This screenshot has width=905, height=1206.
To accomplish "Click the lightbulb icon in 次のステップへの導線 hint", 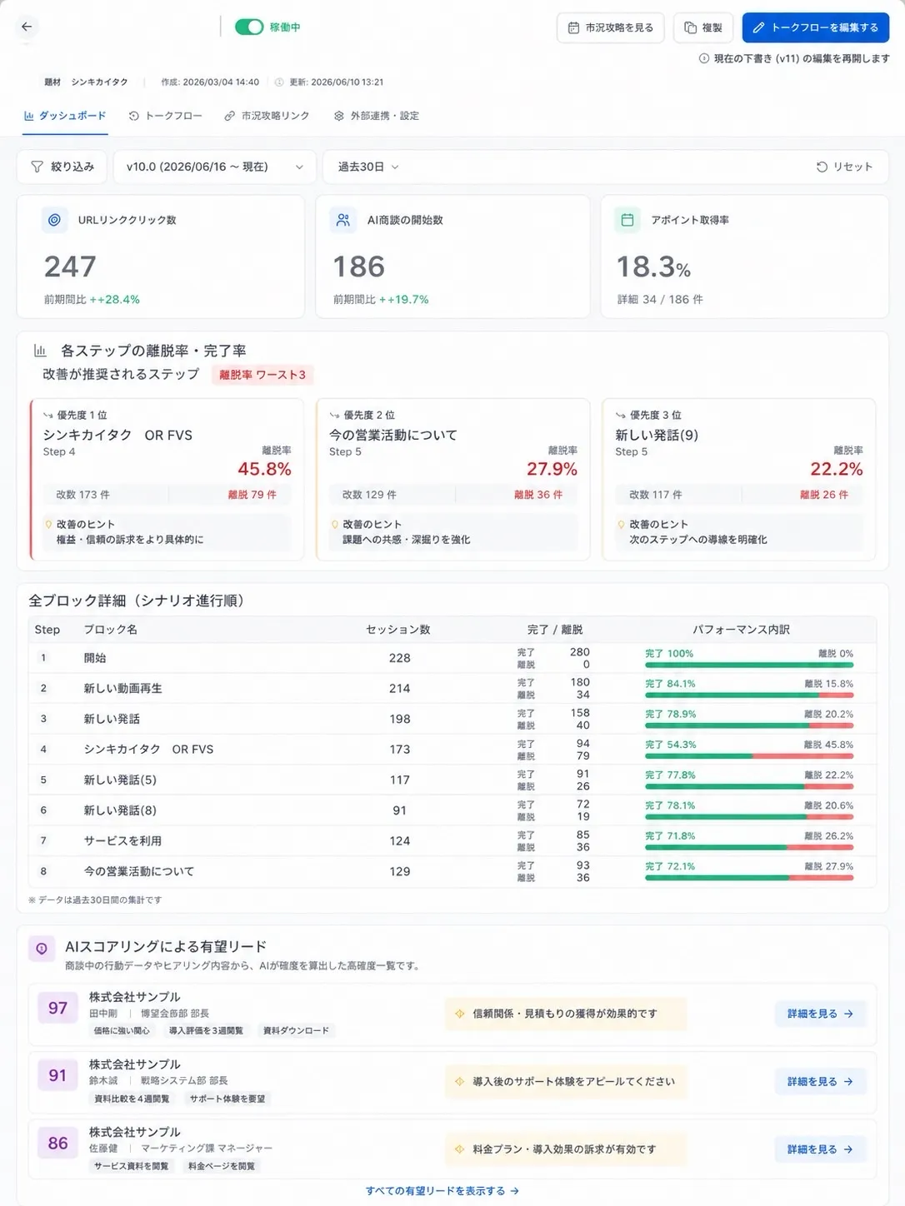I will tap(621, 525).
